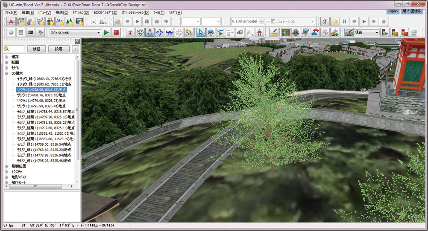Open the City driving scenario dropdown
428x231 pixels.
[x=98, y=32]
